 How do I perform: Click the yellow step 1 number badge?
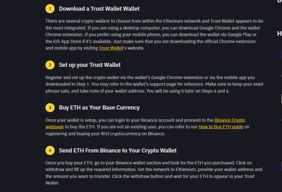click(x=50, y=9)
